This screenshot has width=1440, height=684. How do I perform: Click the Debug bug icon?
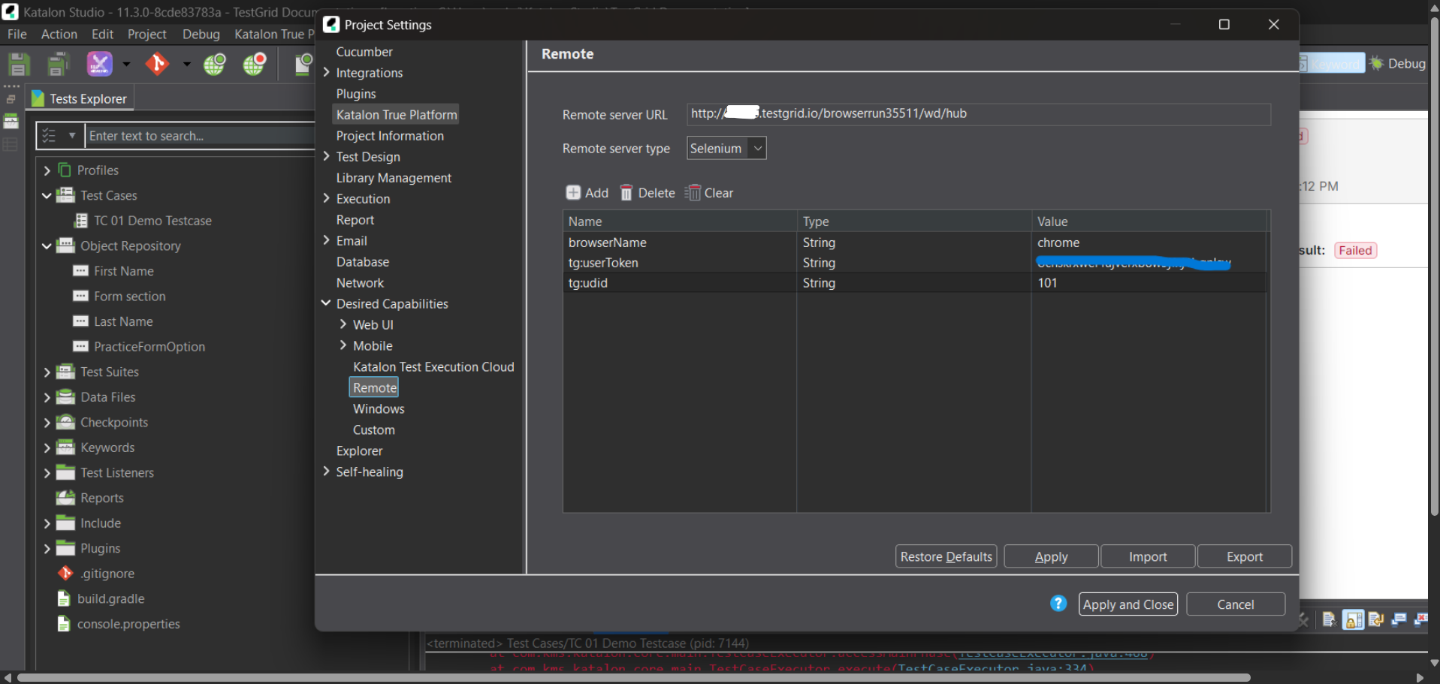coord(1376,63)
